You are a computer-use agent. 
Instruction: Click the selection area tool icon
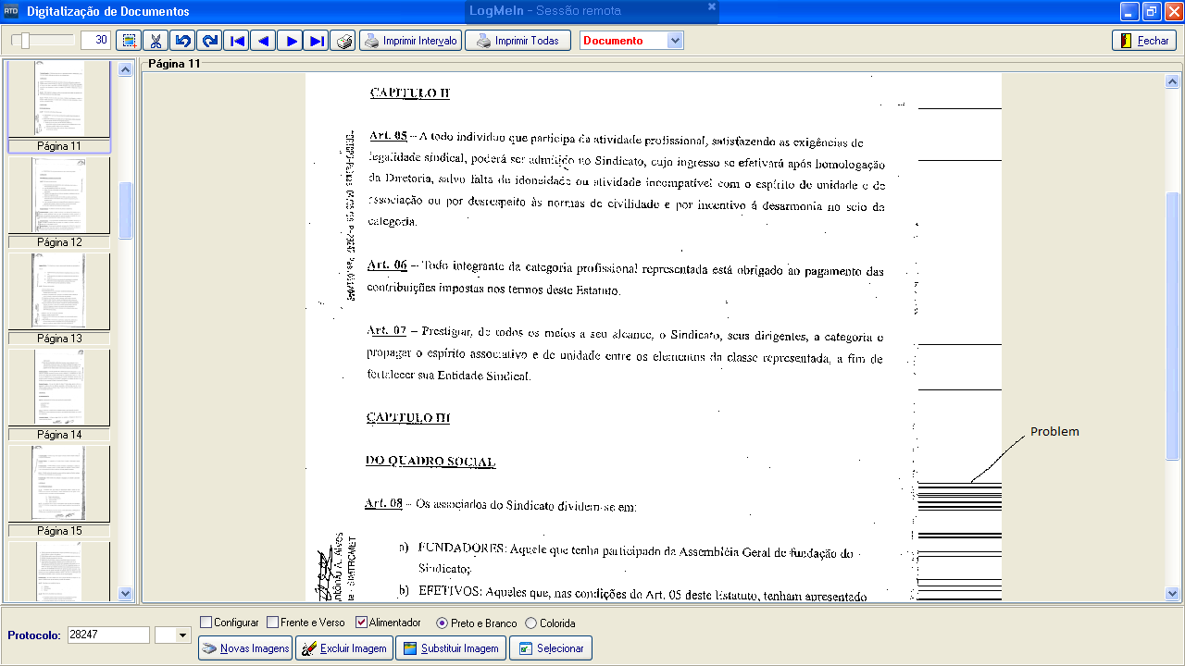point(129,41)
